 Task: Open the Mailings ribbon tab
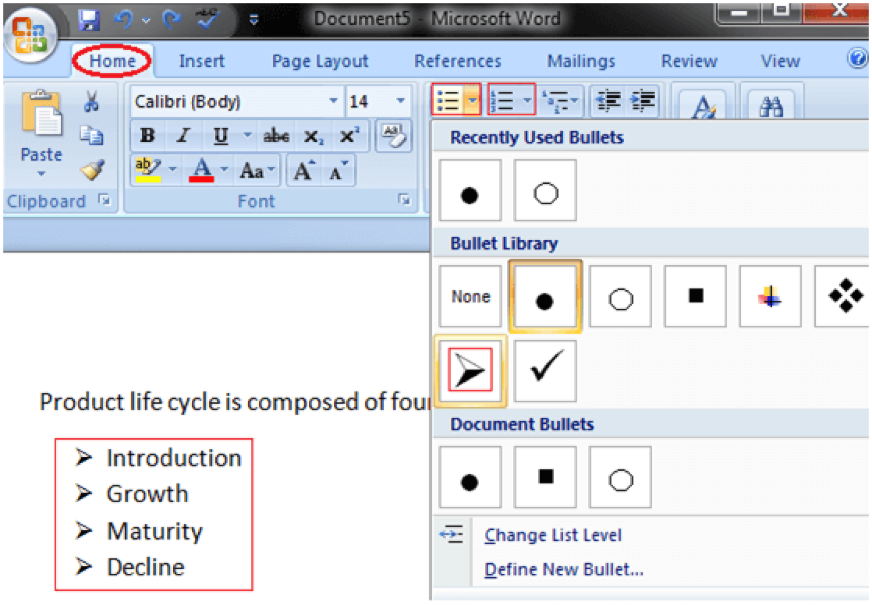pos(581,61)
